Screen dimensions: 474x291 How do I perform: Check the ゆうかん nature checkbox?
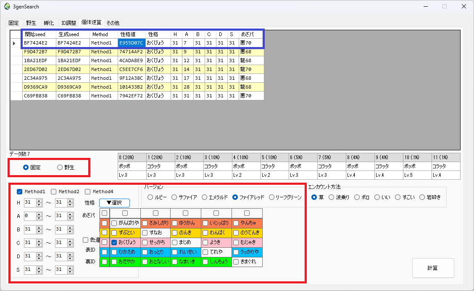pos(174,223)
